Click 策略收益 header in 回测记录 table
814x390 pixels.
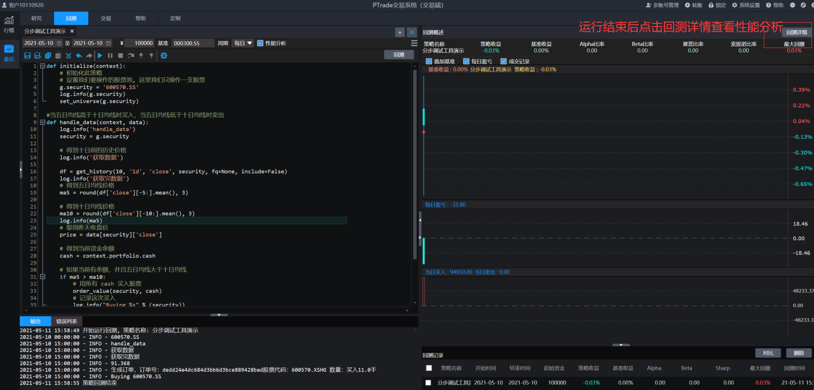click(x=588, y=368)
